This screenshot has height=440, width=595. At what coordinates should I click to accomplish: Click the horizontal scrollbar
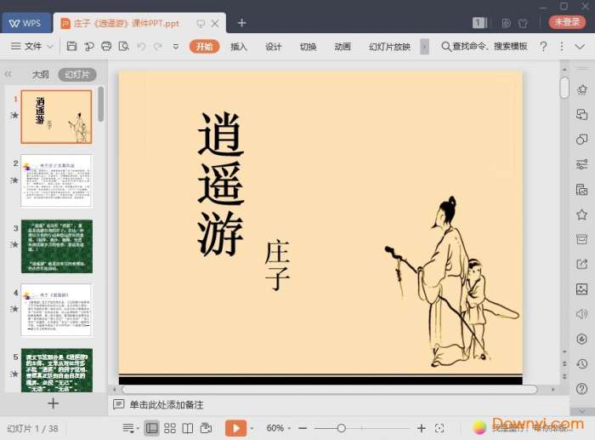pyautogui.click(x=330, y=390)
